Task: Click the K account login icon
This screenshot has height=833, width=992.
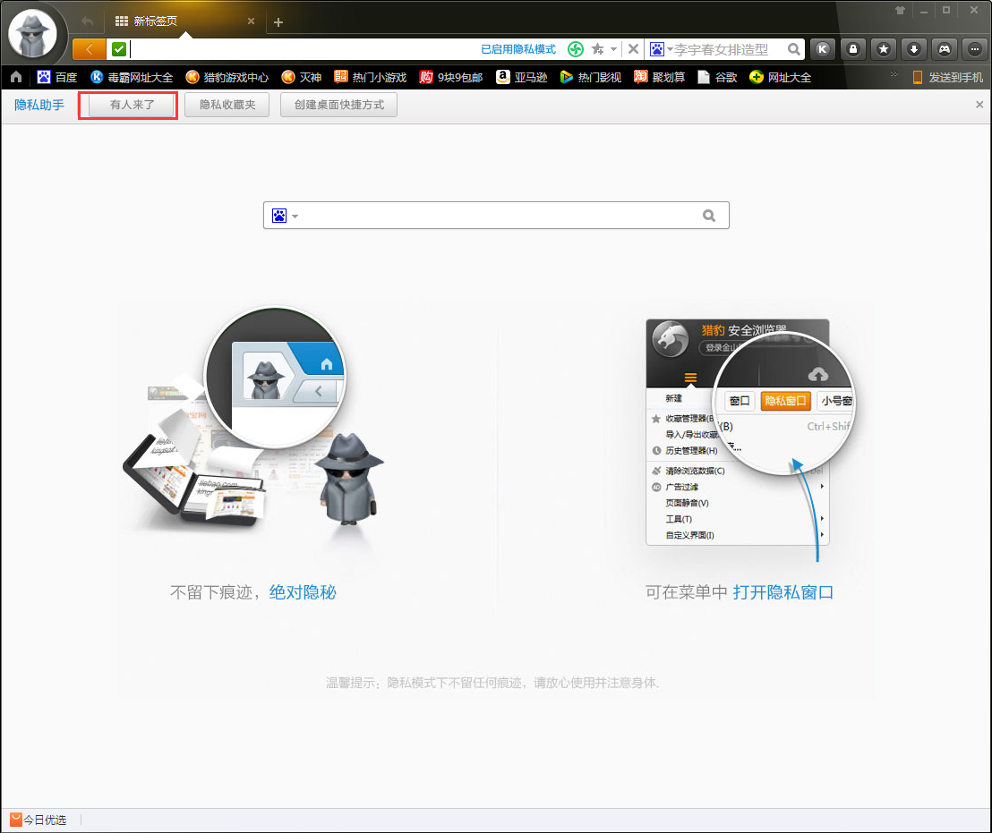Action: [822, 49]
